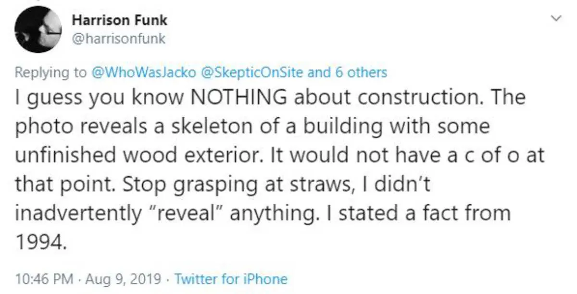Visit the @WhoWasJacko mention link
The height and width of the screenshot is (294, 577).
[145, 73]
